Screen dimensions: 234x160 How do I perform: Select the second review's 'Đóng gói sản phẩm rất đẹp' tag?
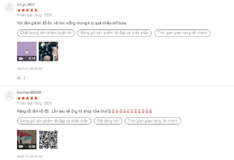point(54,121)
